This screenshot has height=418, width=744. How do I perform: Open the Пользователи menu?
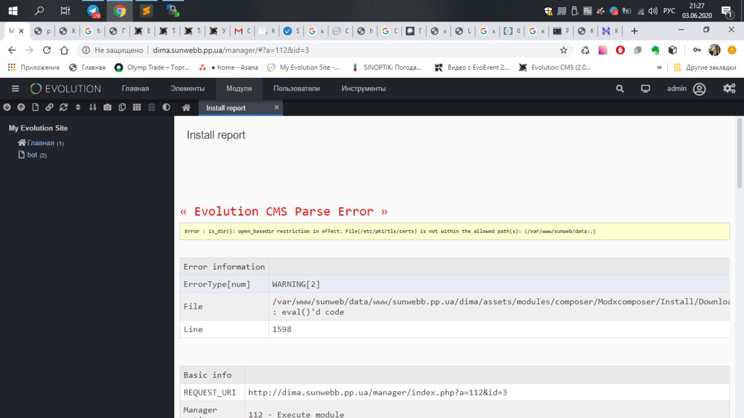(x=296, y=88)
